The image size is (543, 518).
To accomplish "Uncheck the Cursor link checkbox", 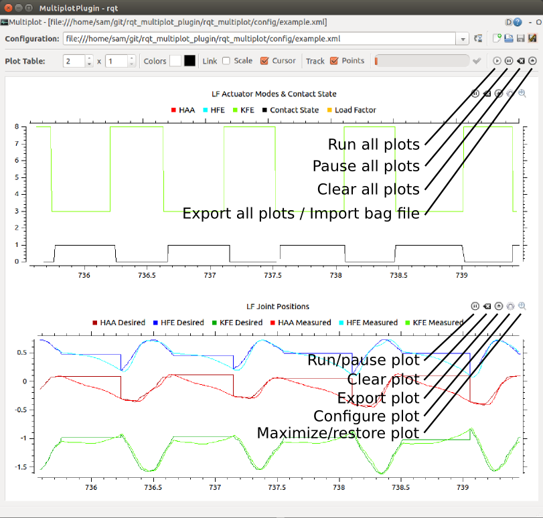I will pyautogui.click(x=264, y=61).
